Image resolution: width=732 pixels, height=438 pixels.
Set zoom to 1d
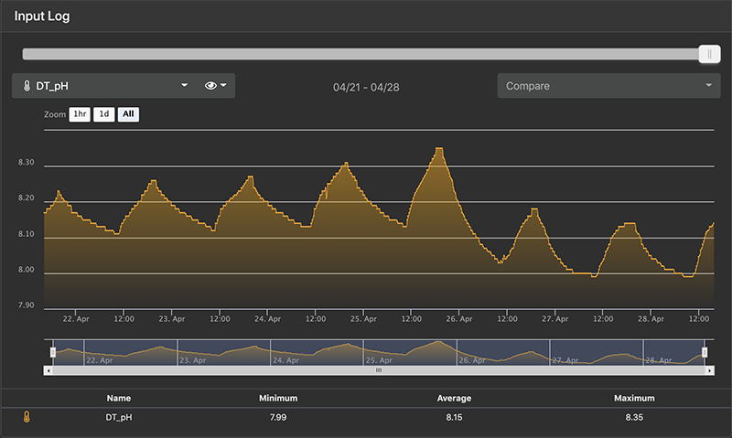(105, 114)
